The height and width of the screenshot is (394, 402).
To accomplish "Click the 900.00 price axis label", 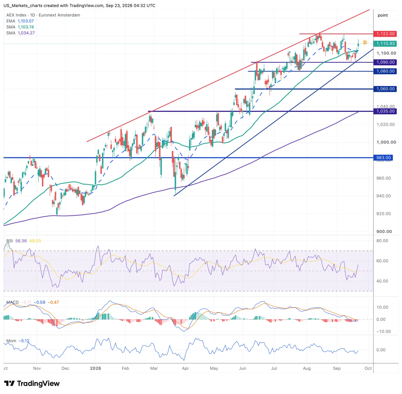I will [x=384, y=232].
